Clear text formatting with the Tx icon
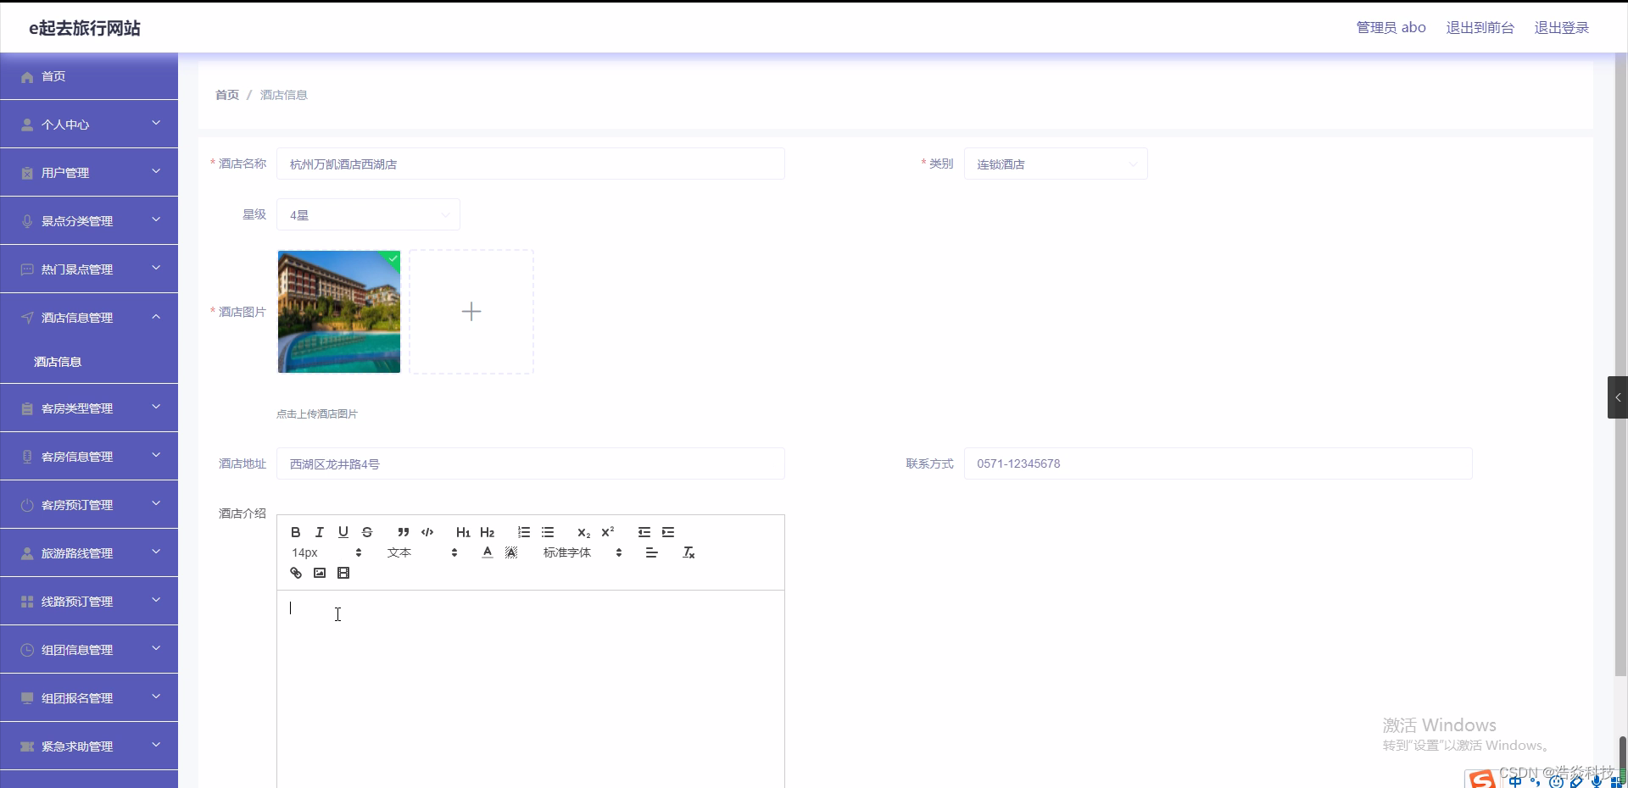This screenshot has width=1628, height=788. [688, 552]
